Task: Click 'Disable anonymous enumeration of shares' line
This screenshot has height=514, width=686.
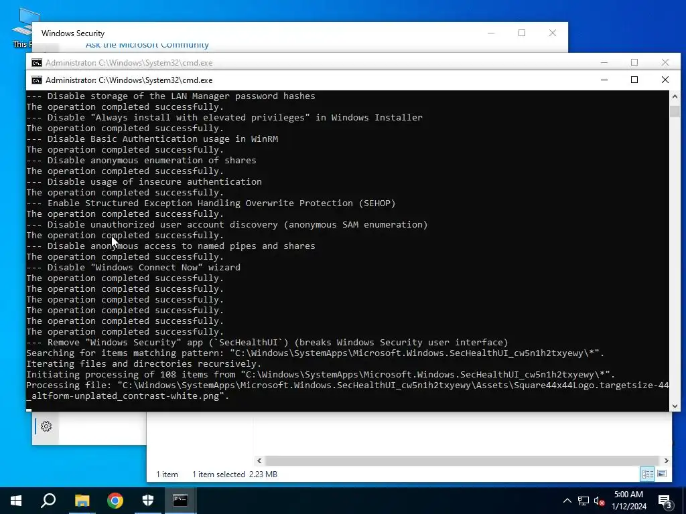Action: 141,161
